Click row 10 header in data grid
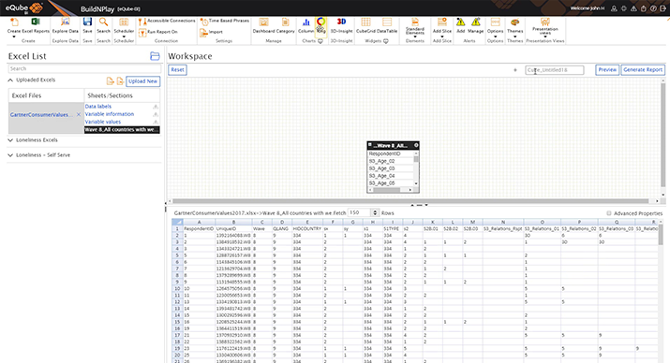This screenshot has height=363, width=670. coord(177,289)
